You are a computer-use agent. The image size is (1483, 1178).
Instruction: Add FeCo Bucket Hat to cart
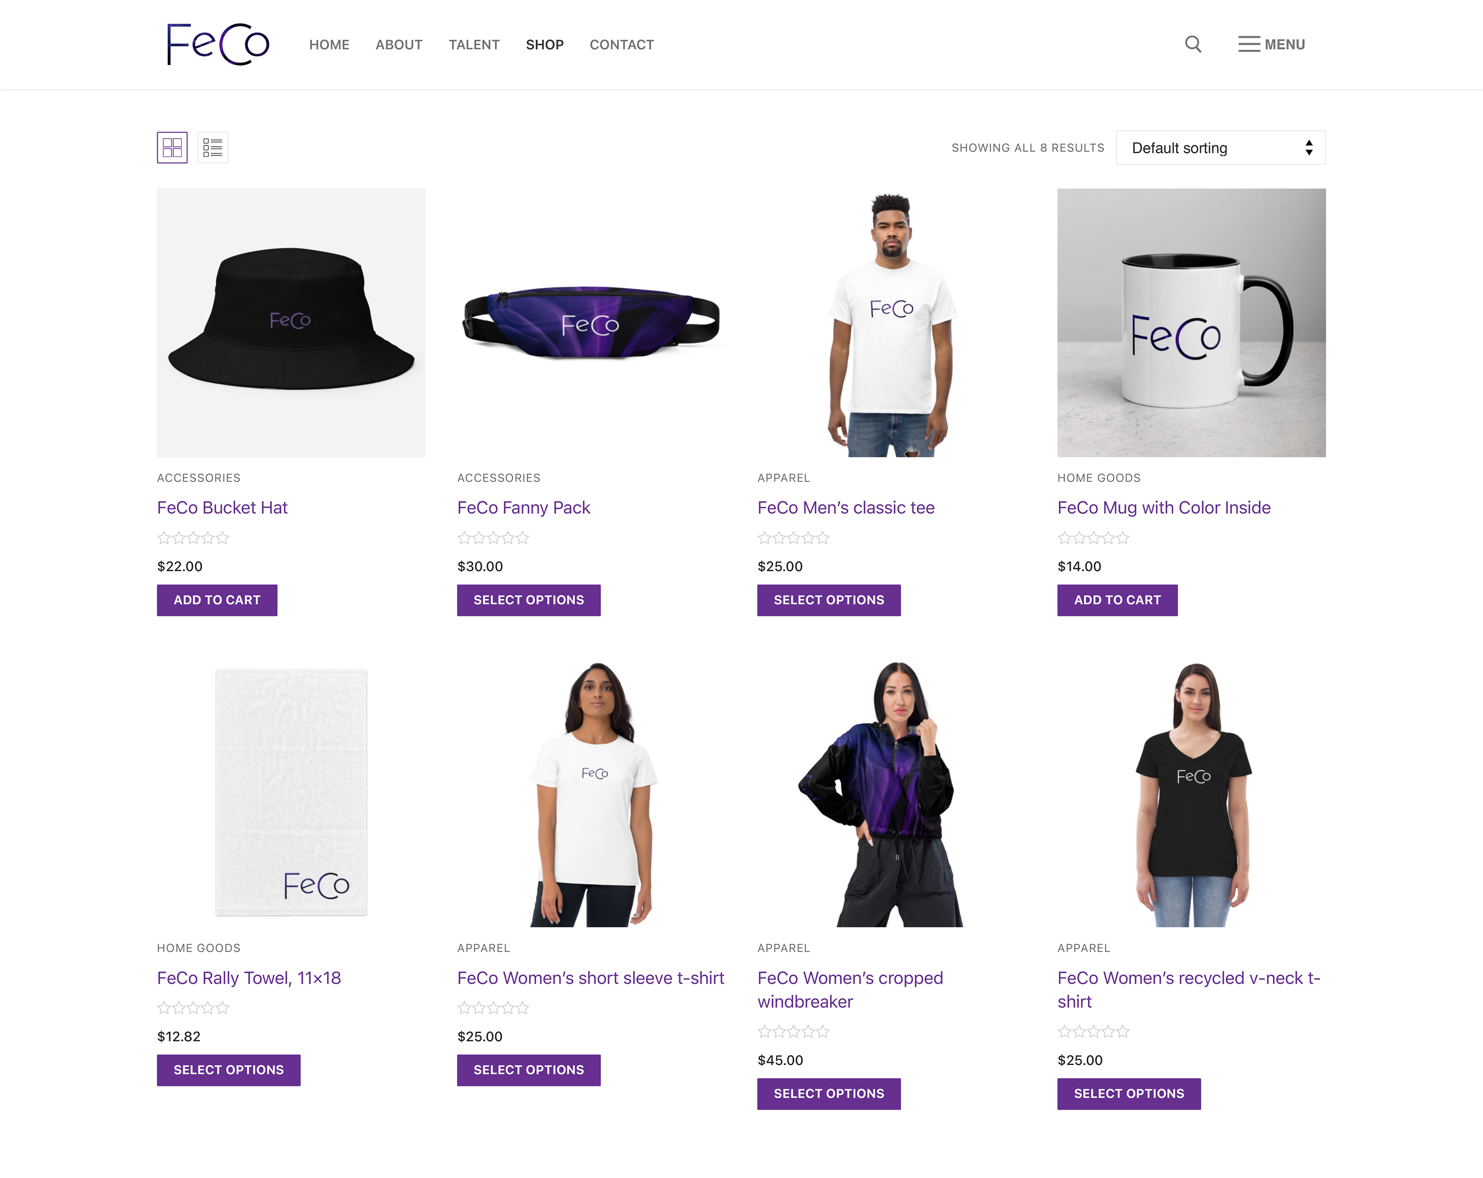point(217,600)
